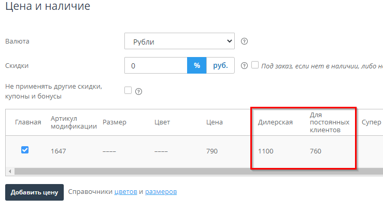
Task: Enable 'Не применять другие скидки' checkbox
Action: tap(128, 90)
